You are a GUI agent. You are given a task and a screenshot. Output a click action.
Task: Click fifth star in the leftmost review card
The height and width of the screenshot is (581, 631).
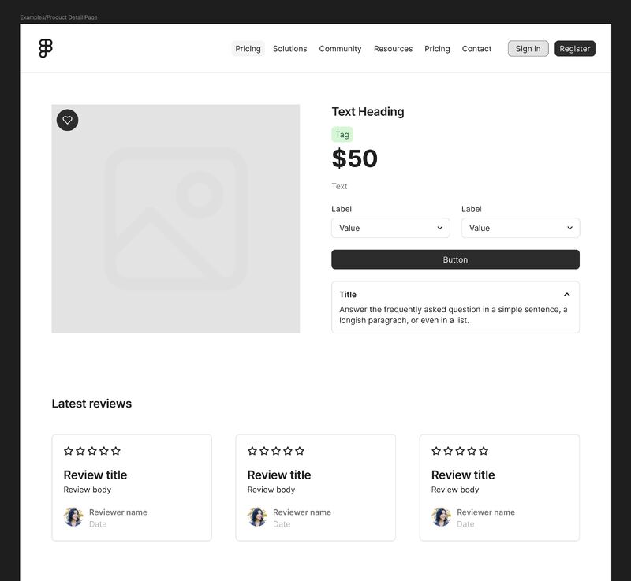116,451
